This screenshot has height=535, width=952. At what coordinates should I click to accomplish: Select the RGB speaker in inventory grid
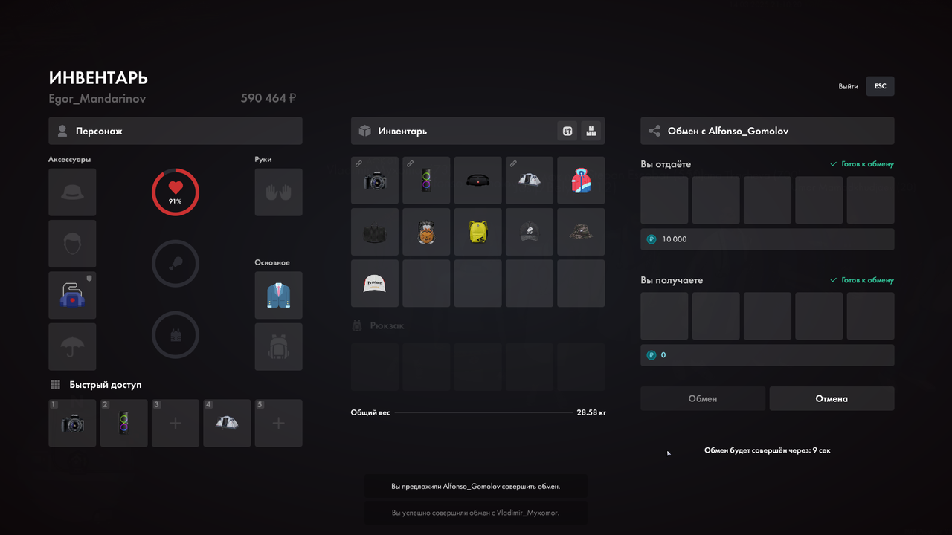coord(426,180)
